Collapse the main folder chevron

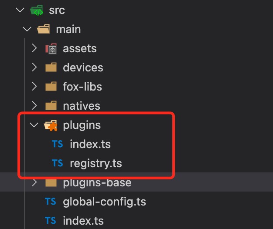tap(27, 30)
